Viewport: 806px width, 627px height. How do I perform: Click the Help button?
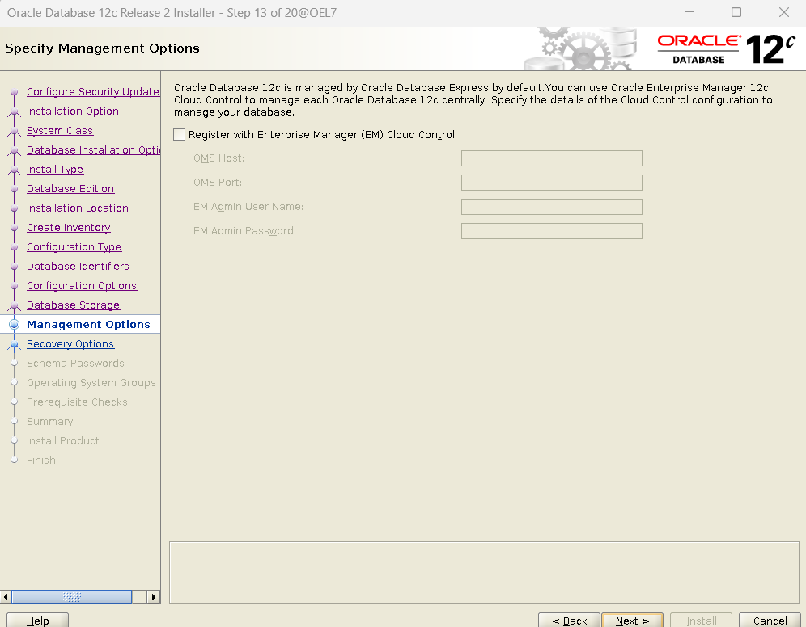click(x=37, y=620)
